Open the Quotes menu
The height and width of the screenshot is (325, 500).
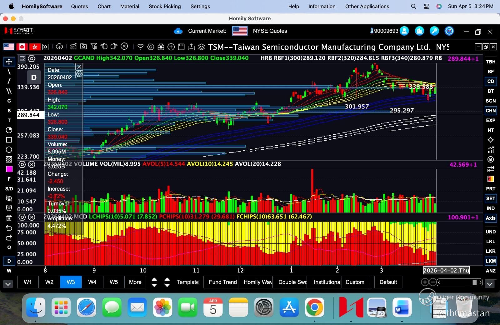[79, 6]
